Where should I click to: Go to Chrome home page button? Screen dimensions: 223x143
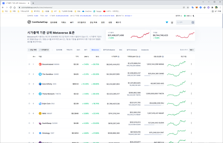(x=14, y=7)
